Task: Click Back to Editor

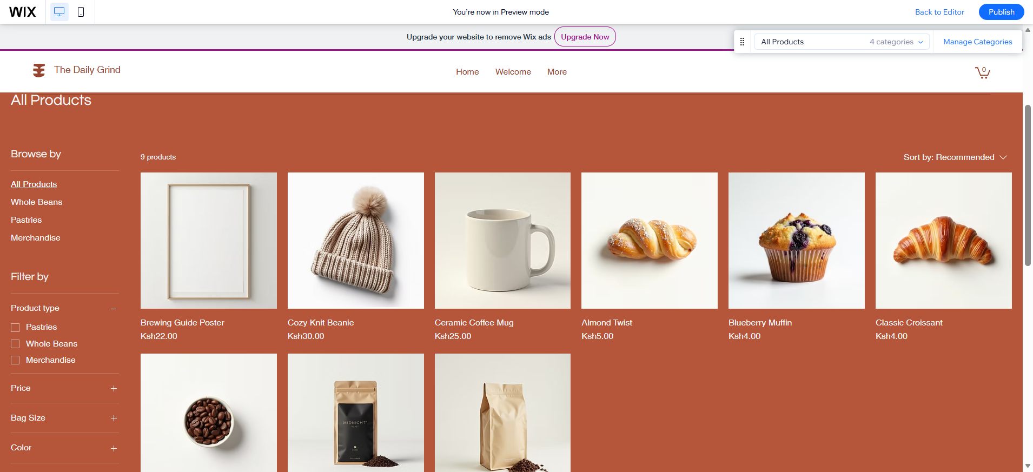Action: 939,12
